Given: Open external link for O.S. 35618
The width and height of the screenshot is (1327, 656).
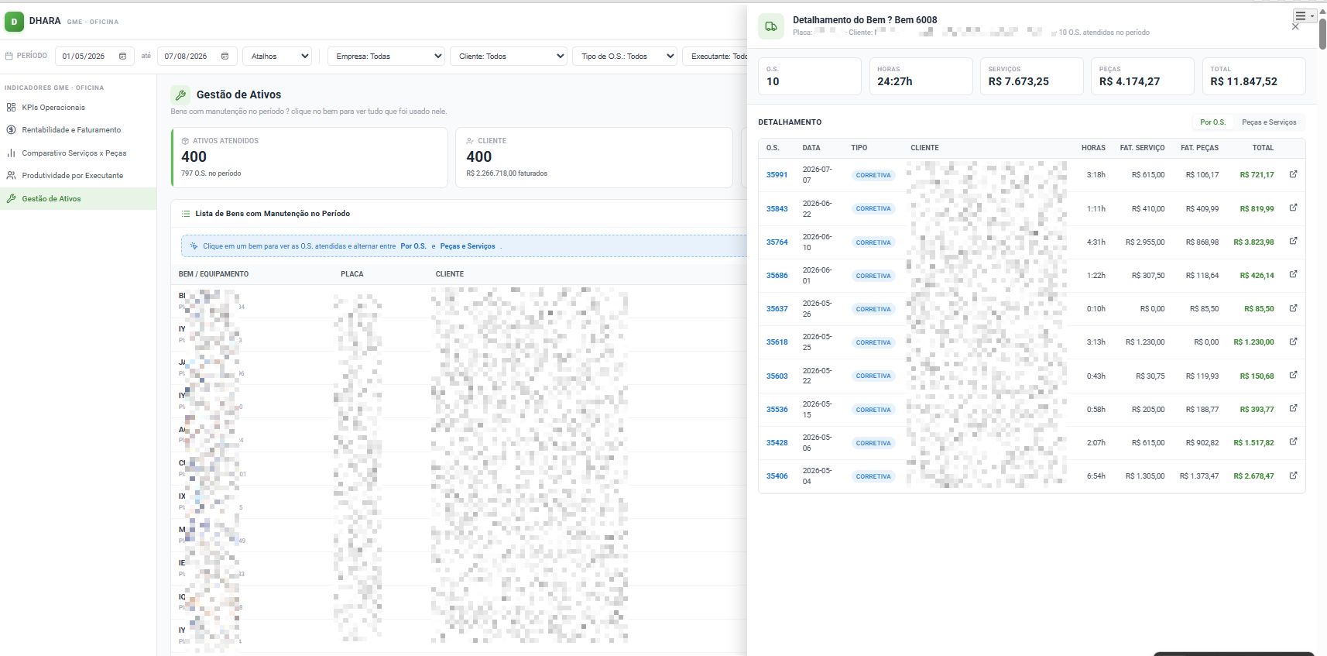Looking at the screenshot, I should point(1293,342).
